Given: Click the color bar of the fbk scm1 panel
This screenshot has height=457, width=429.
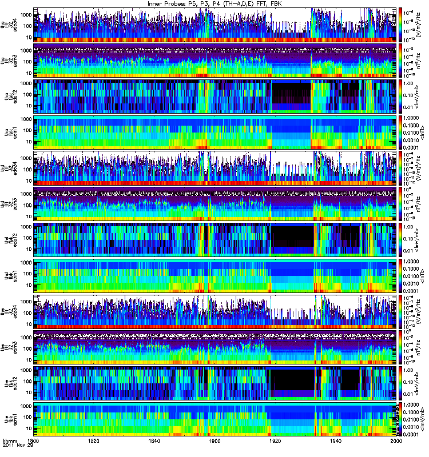Looking at the screenshot, I should point(400,419).
